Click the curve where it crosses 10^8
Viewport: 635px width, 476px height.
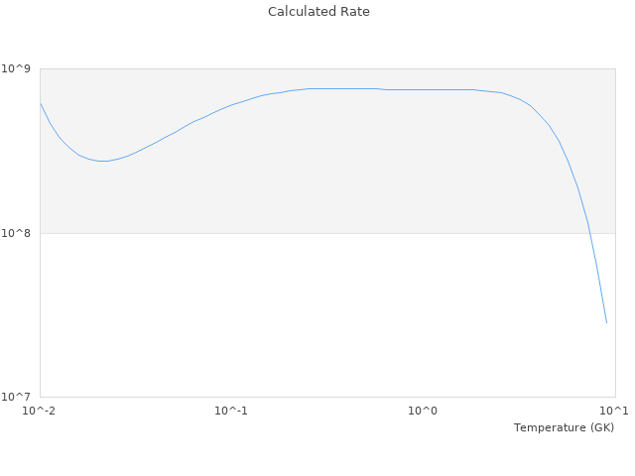point(589,233)
